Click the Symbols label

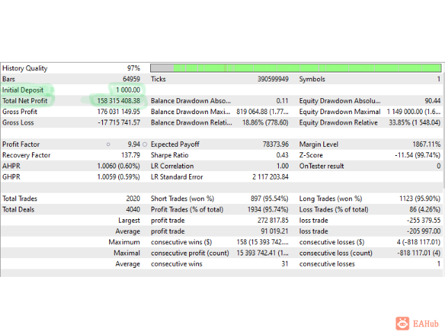pos(312,79)
